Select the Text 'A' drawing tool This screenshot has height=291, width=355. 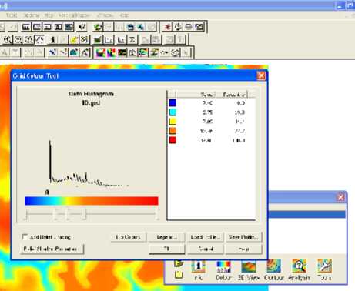[85, 52]
